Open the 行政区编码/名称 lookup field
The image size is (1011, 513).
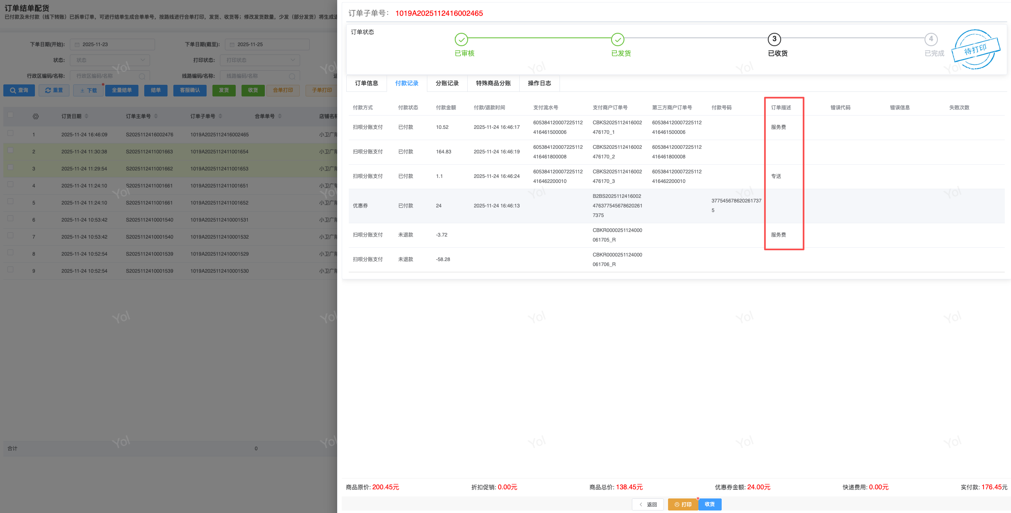110,76
